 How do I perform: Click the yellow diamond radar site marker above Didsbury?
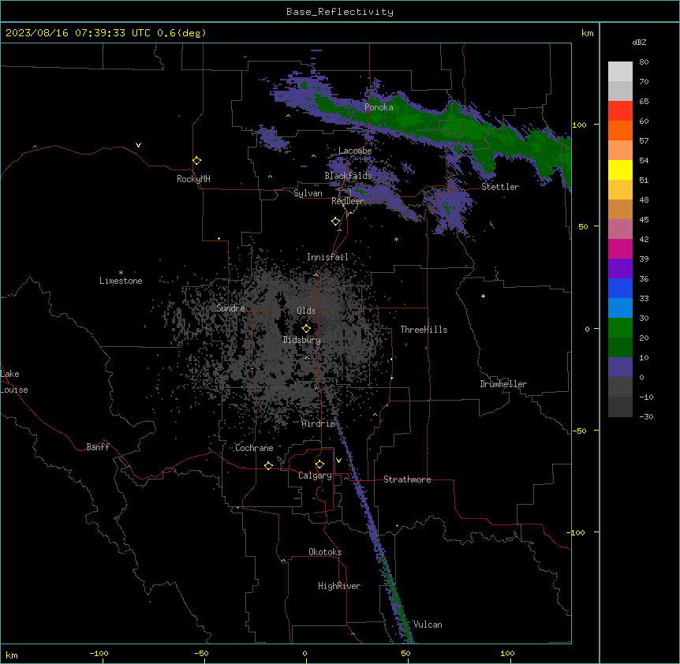[x=307, y=329]
